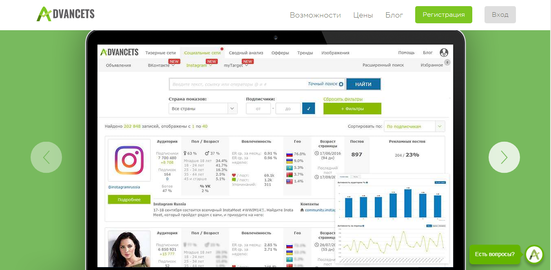Viewport: 551px width, 270px height.
Task: Click the subscribers 'от' input
Action: click(258, 109)
